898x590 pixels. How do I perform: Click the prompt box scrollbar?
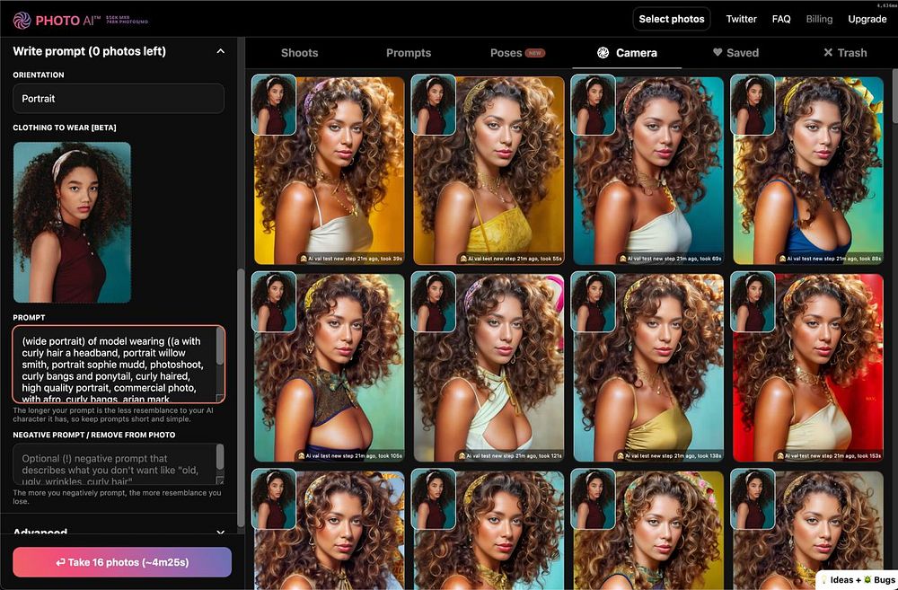point(220,348)
